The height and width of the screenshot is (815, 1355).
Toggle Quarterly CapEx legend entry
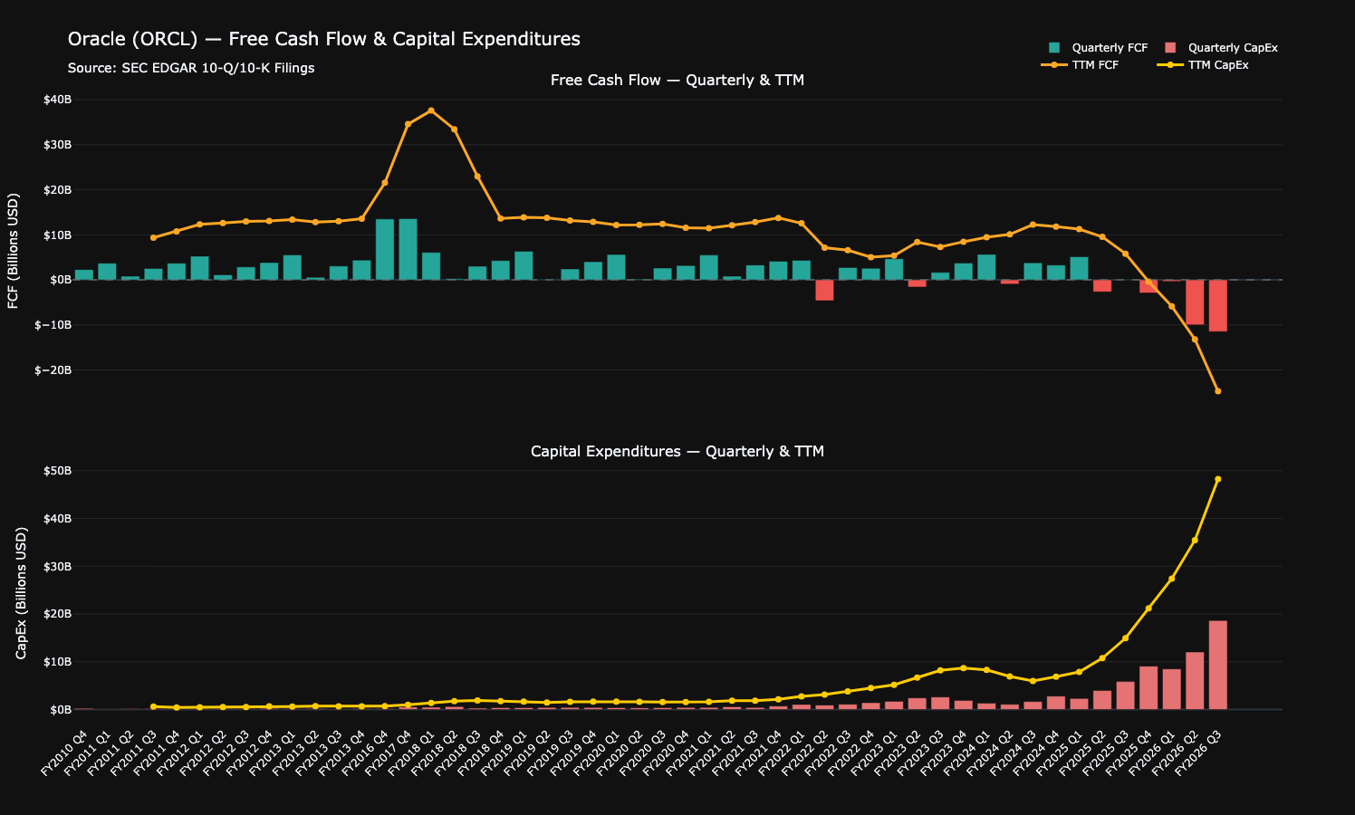tap(1220, 47)
